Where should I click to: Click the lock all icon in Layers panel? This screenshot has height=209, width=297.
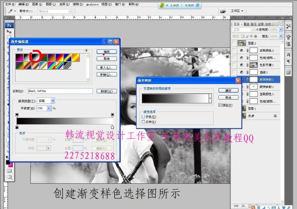[x=255, y=36]
